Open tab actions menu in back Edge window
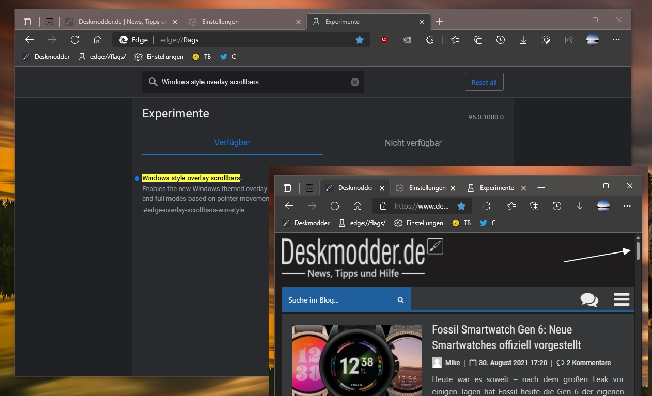The width and height of the screenshot is (652, 396). [x=27, y=22]
